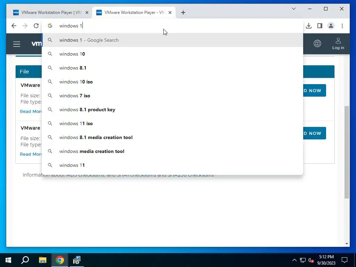Choose the 'windows 10' suggestion
Image resolution: width=356 pixels, height=267 pixels.
pos(172,54)
